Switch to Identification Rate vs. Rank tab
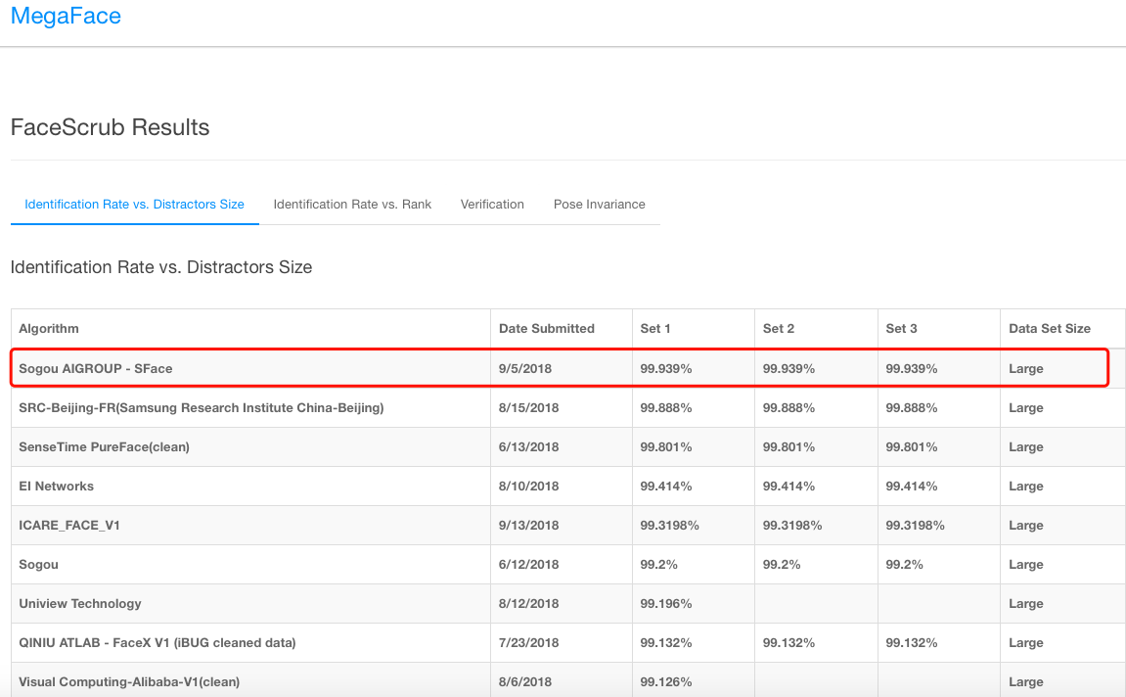The height and width of the screenshot is (697, 1126). pyautogui.click(x=352, y=205)
